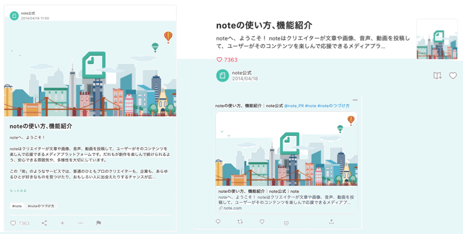Open the note.com link in tweet card
This screenshot has width=463, height=234.
232,208
